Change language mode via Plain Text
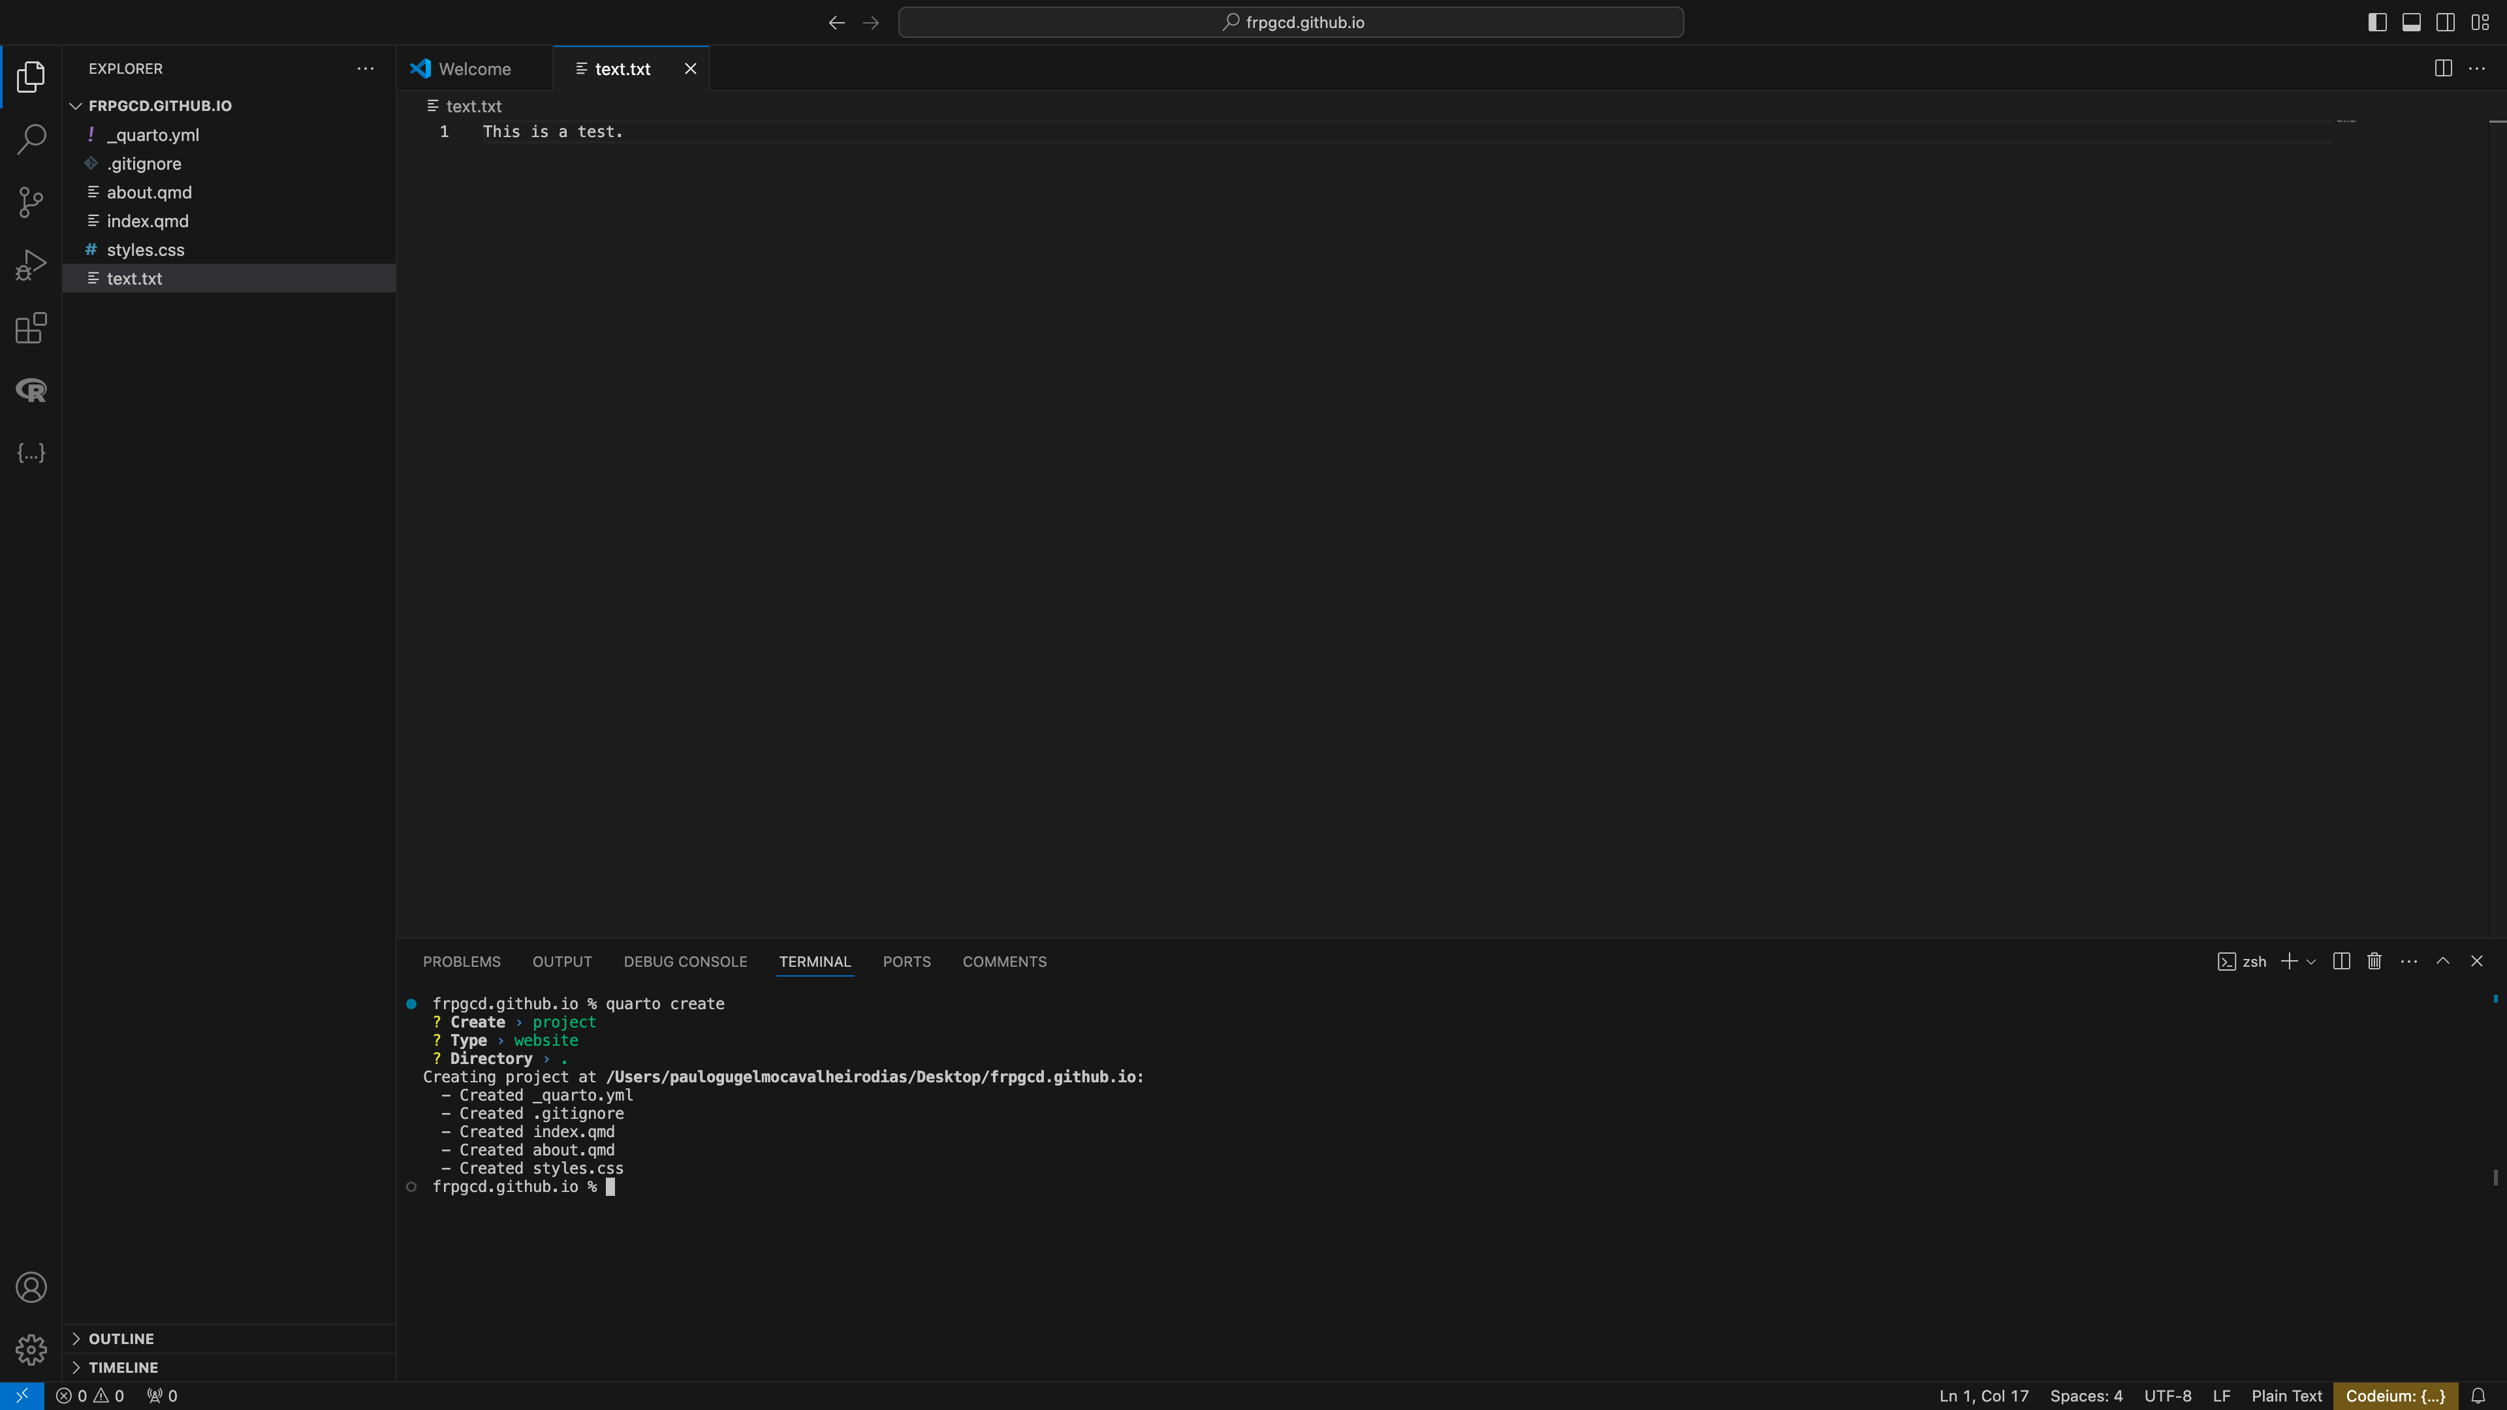The width and height of the screenshot is (2507, 1410). click(x=2286, y=1396)
